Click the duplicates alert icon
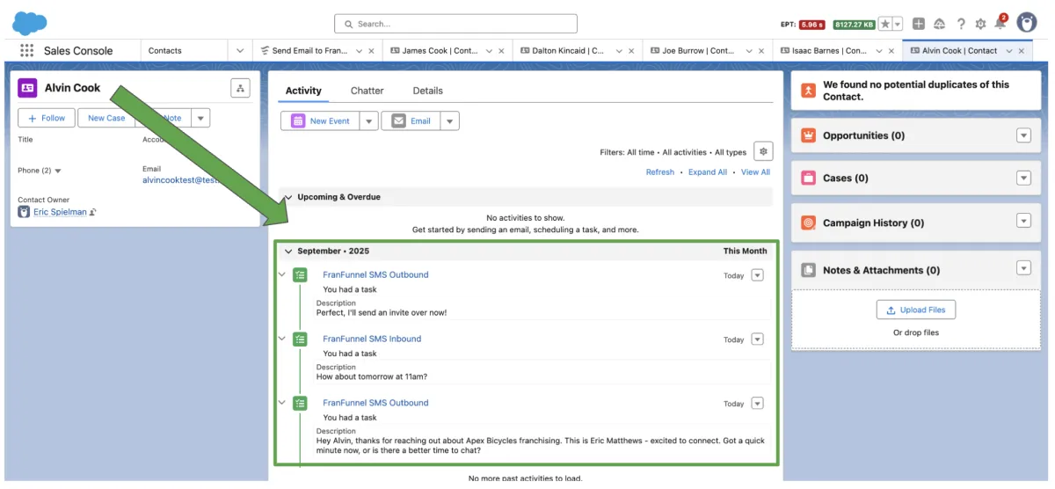Viewport: 1055px width, 489px height. (x=808, y=91)
